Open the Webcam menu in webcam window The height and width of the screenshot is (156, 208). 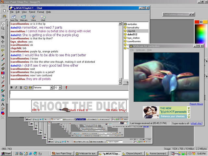click(x=140, y=50)
